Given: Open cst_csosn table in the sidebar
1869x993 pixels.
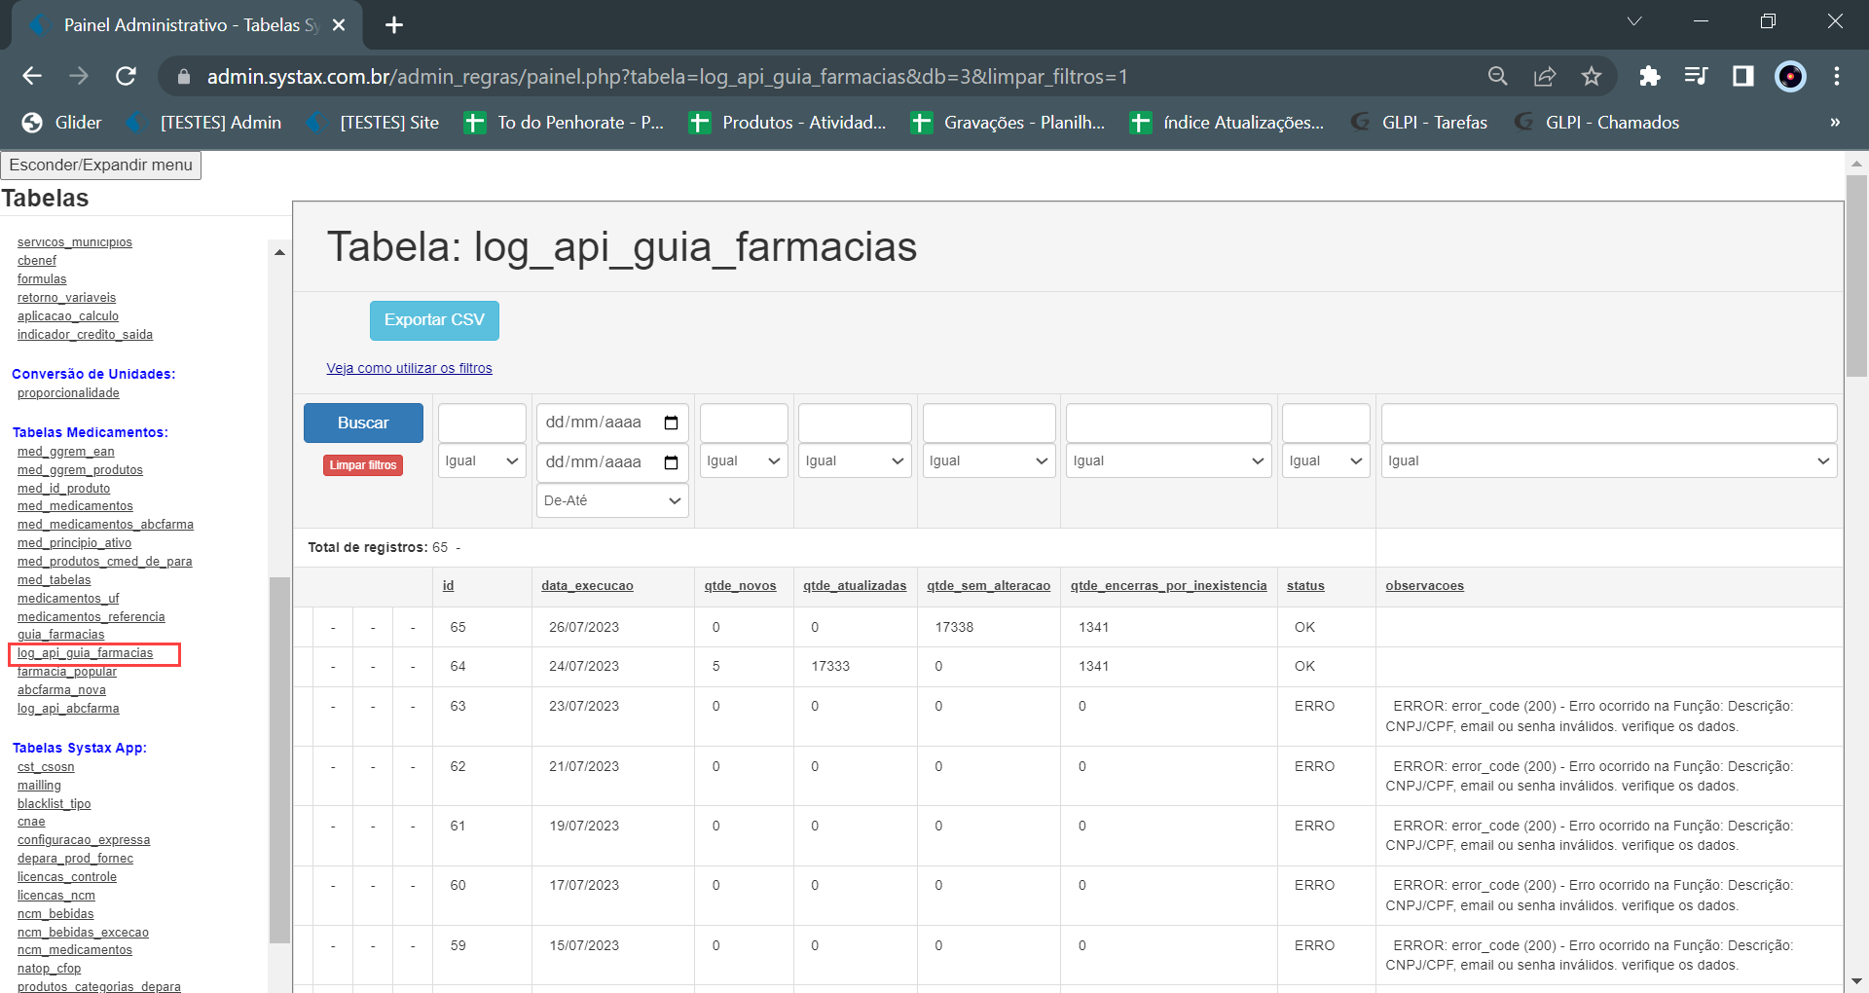Looking at the screenshot, I should tap(46, 767).
